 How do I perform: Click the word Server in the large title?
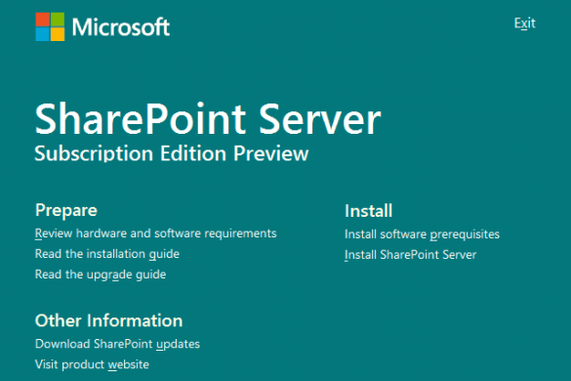click(x=320, y=119)
